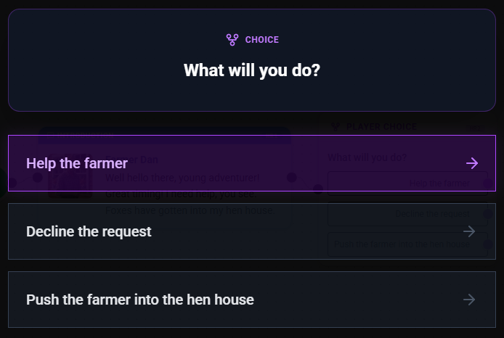504x338 pixels.
Task: Click the arrow icon on Push the farmer option
Action: (x=469, y=300)
